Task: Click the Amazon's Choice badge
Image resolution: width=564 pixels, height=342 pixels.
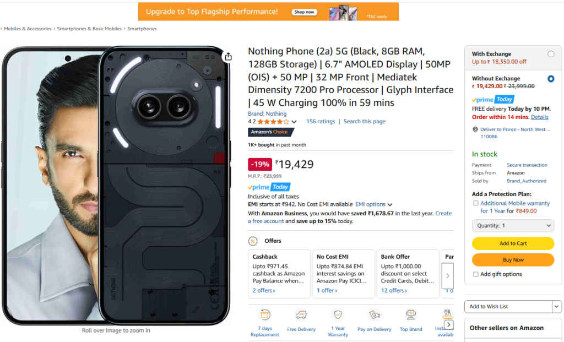Action: 271,132
